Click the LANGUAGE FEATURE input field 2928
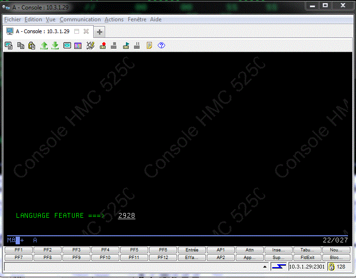This screenshot has height=278, width=356. tap(127, 216)
